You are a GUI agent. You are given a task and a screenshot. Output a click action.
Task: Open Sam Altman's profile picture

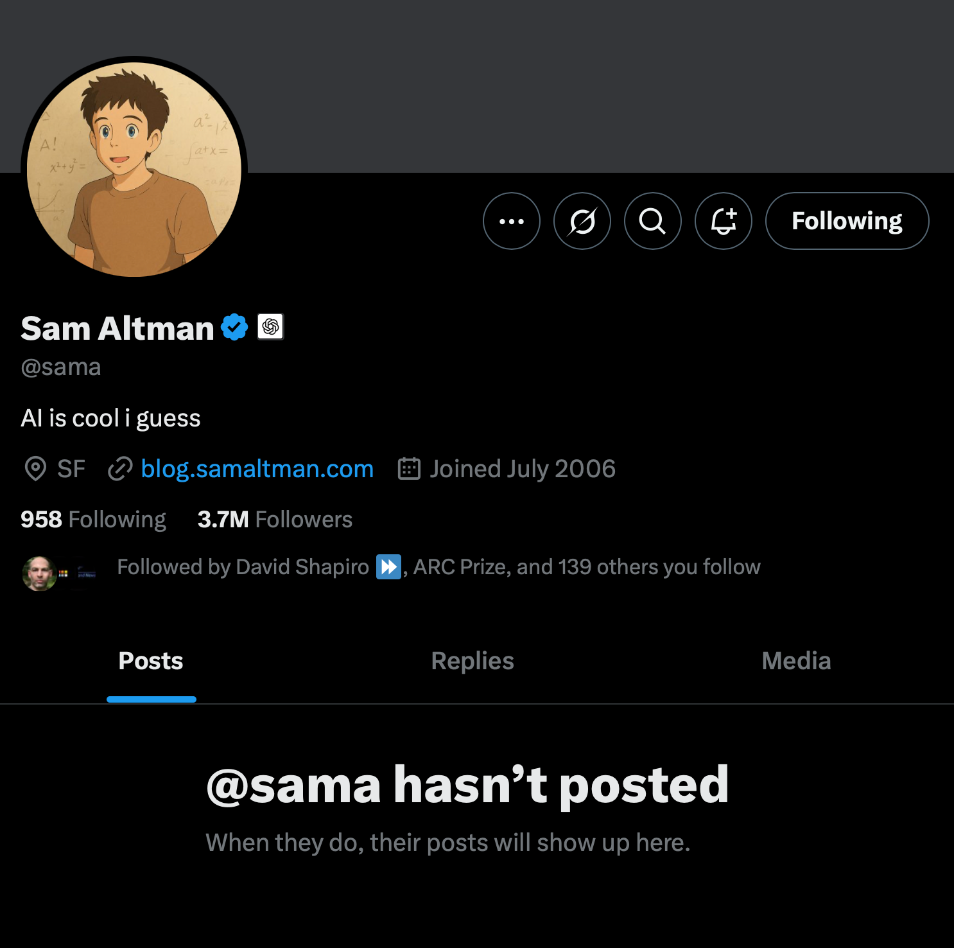134,170
